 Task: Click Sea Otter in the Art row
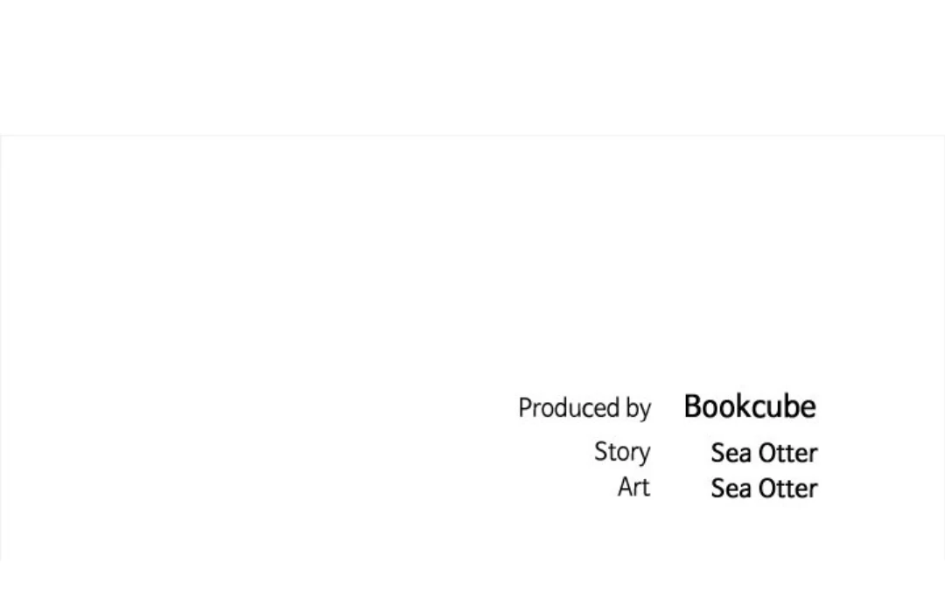point(764,488)
